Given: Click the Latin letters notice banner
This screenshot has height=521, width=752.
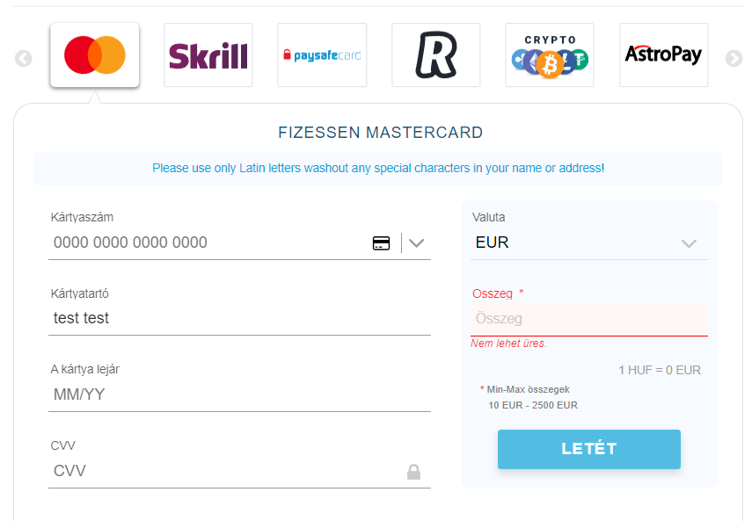Looking at the screenshot, I should click(x=378, y=168).
